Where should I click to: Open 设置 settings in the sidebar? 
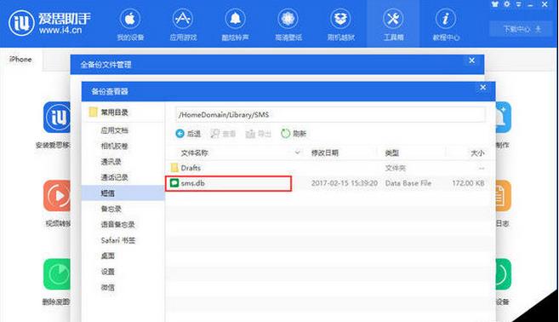108,272
